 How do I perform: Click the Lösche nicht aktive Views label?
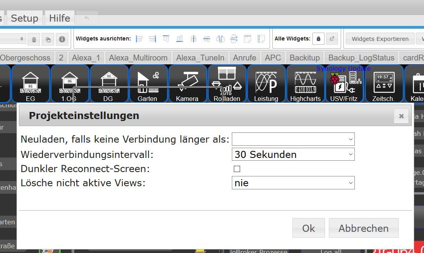83,183
